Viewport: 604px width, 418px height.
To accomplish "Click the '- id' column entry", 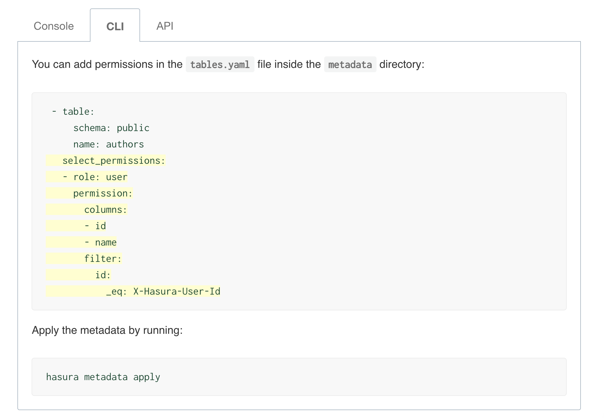I will pos(76,226).
